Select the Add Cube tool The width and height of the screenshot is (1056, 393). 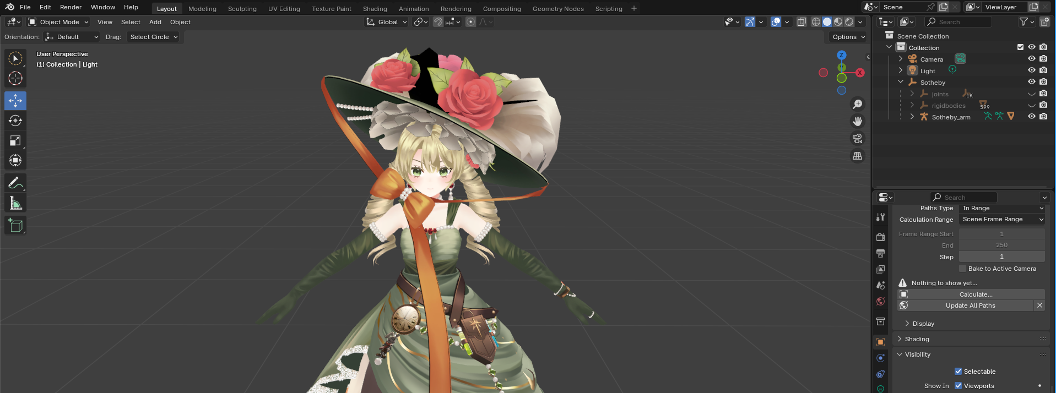pyautogui.click(x=15, y=225)
